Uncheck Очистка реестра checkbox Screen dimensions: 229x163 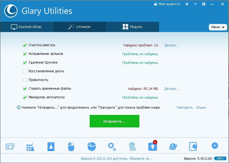(25, 45)
